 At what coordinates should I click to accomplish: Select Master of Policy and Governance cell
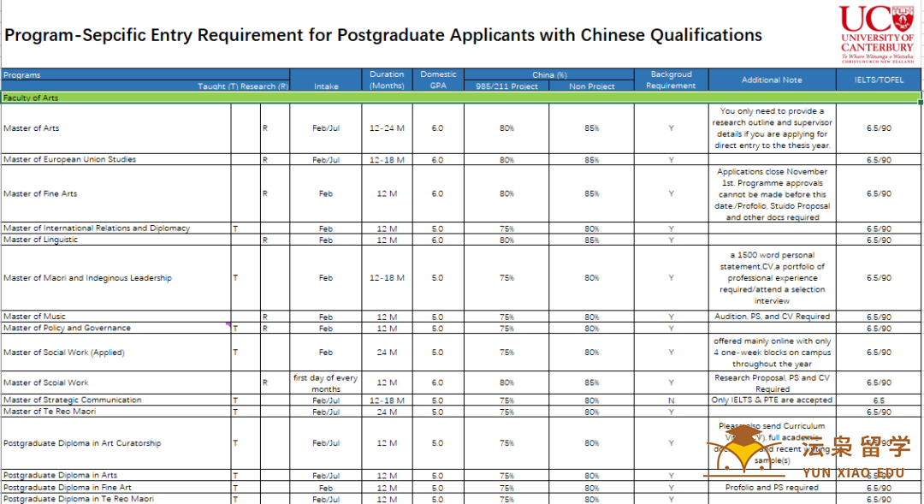click(x=116, y=328)
